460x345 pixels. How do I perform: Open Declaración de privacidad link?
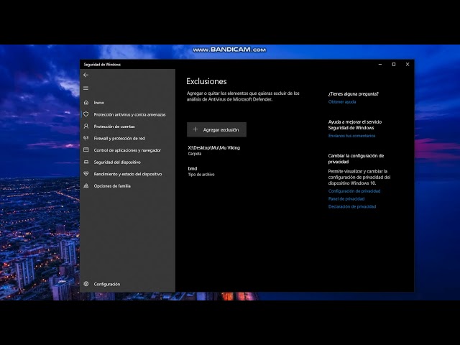tap(352, 206)
